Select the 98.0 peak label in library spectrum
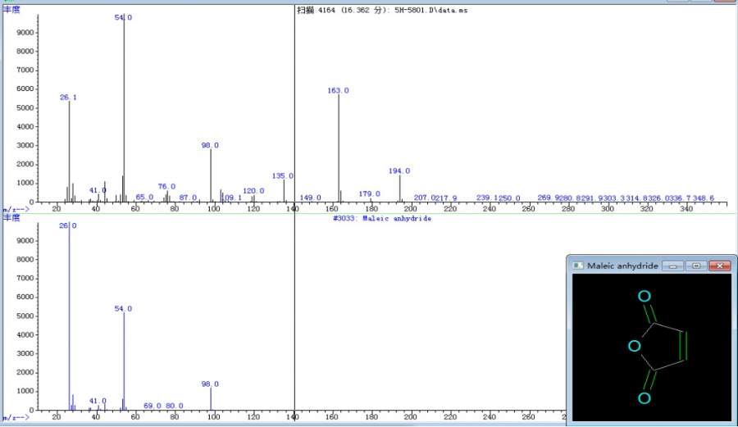Image resolution: width=738 pixels, height=427 pixels. coord(210,384)
